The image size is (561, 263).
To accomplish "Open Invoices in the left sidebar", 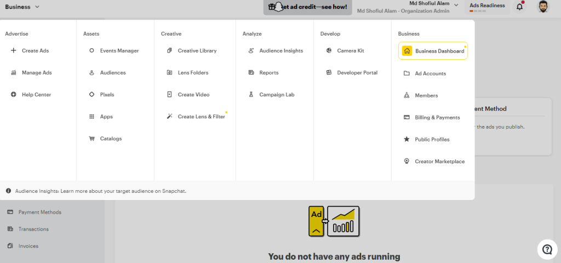I will [x=28, y=246].
